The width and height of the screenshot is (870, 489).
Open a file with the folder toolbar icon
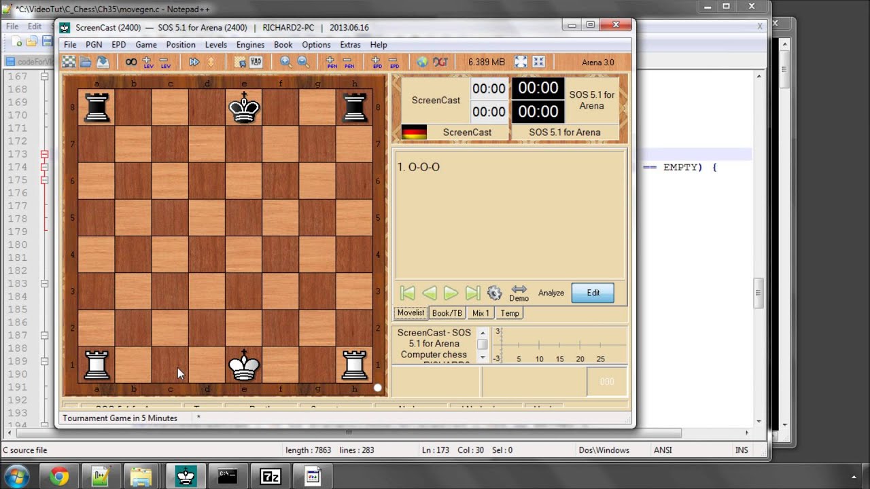point(86,62)
